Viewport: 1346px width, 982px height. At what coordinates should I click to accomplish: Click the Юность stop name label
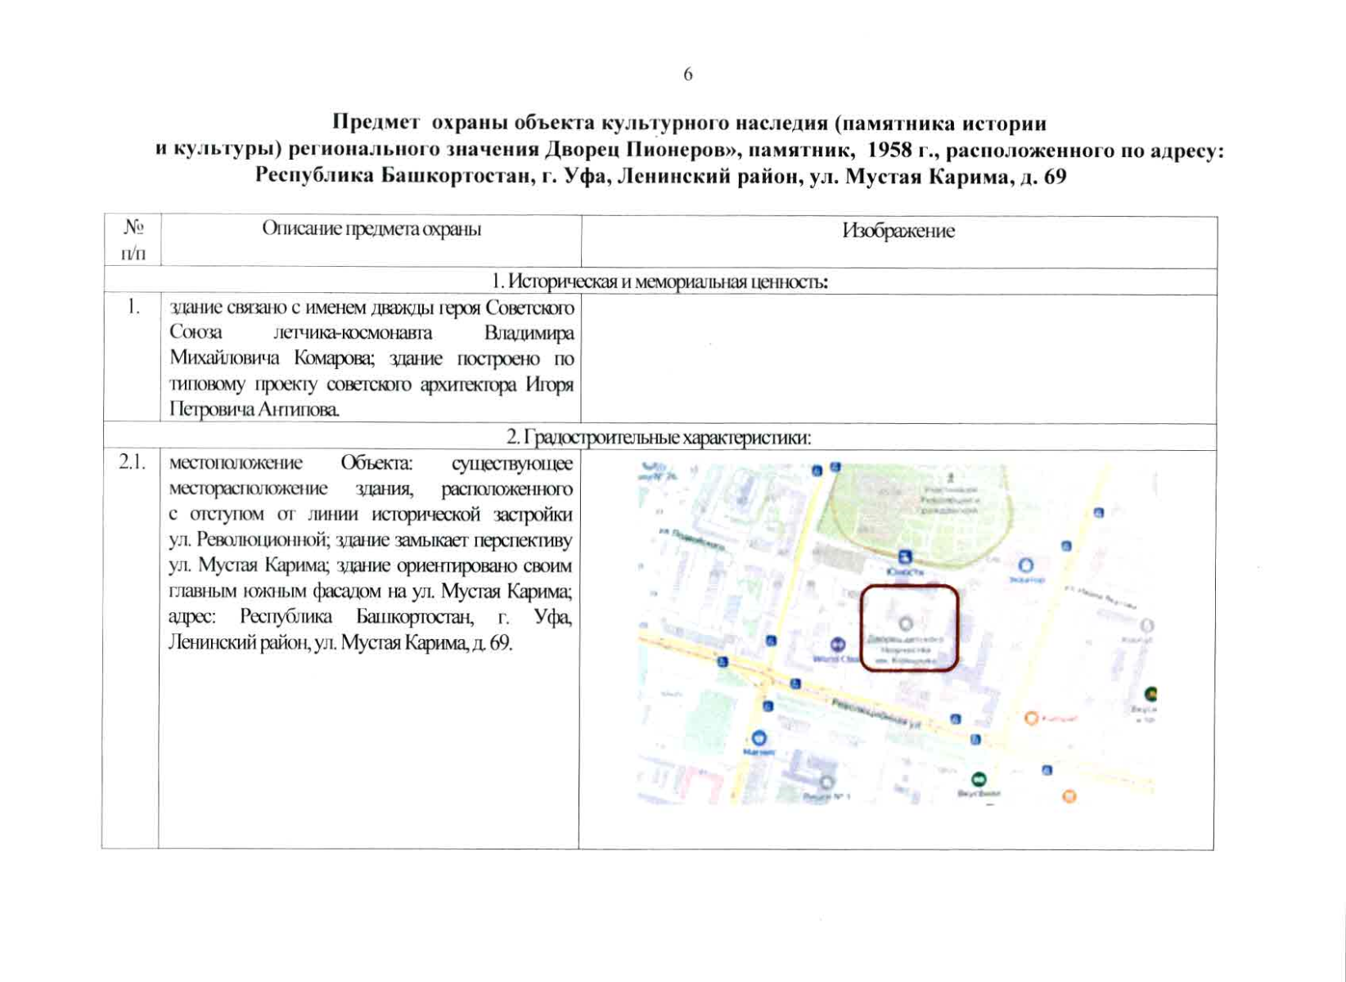point(905,572)
